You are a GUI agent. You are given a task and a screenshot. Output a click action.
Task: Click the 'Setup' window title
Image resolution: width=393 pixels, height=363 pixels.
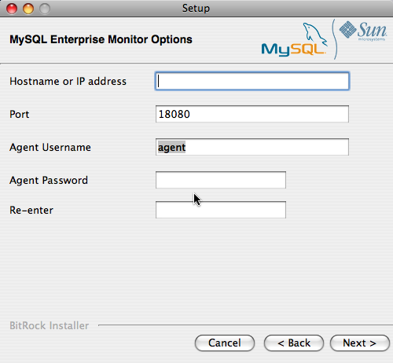[196, 9]
